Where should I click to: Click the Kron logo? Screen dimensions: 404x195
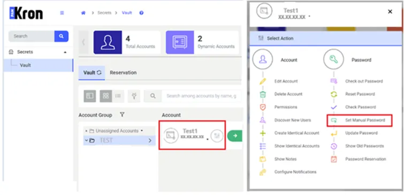(26, 13)
